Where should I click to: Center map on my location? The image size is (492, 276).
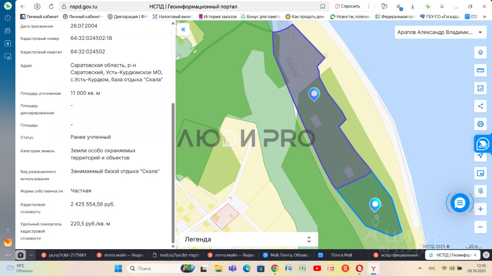point(480,155)
